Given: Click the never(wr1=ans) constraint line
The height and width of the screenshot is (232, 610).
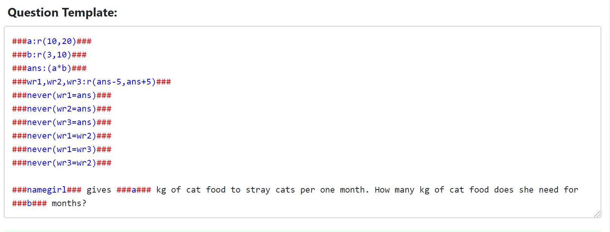Looking at the screenshot, I should (62, 95).
